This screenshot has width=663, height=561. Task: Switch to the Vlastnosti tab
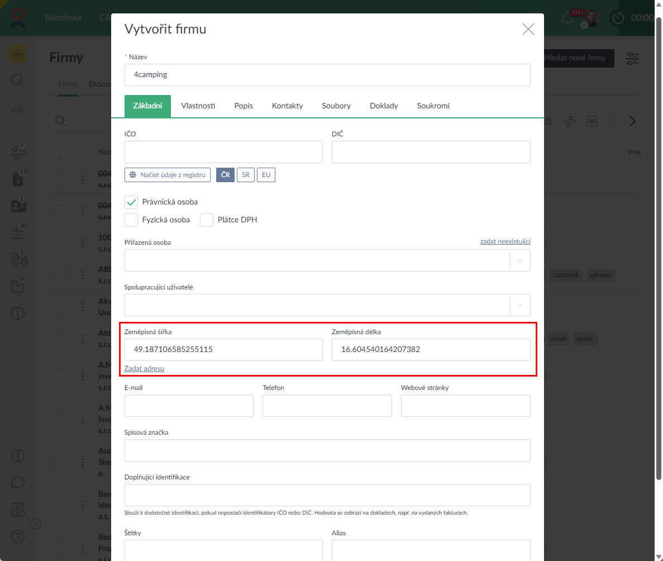[198, 106]
